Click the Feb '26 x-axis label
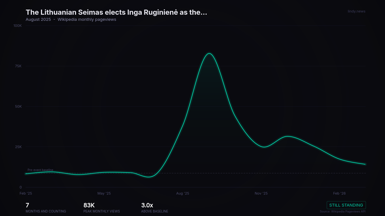The height and width of the screenshot is (216, 385). point(339,193)
